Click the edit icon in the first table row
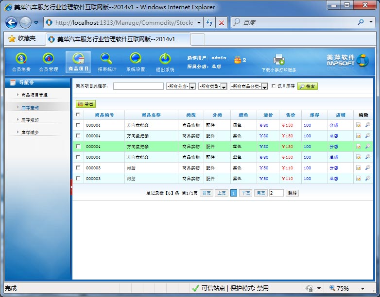This screenshot has height=297, width=380. click(359, 125)
